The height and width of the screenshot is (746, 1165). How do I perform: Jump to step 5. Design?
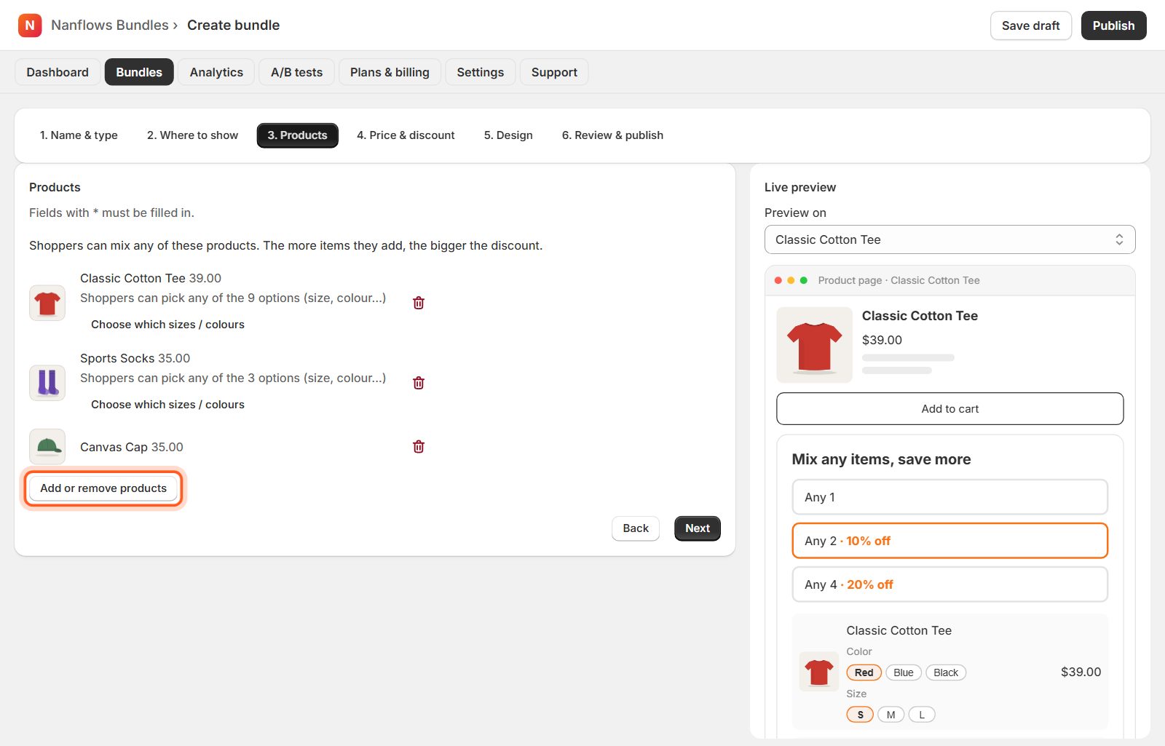pos(508,135)
